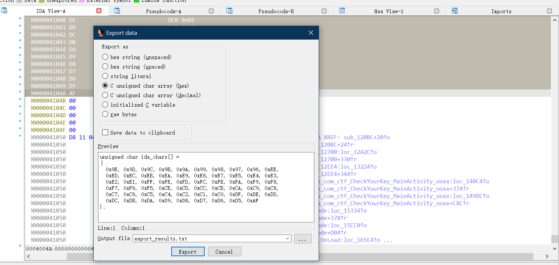Click the Export data dialog title icon

(x=101, y=33)
